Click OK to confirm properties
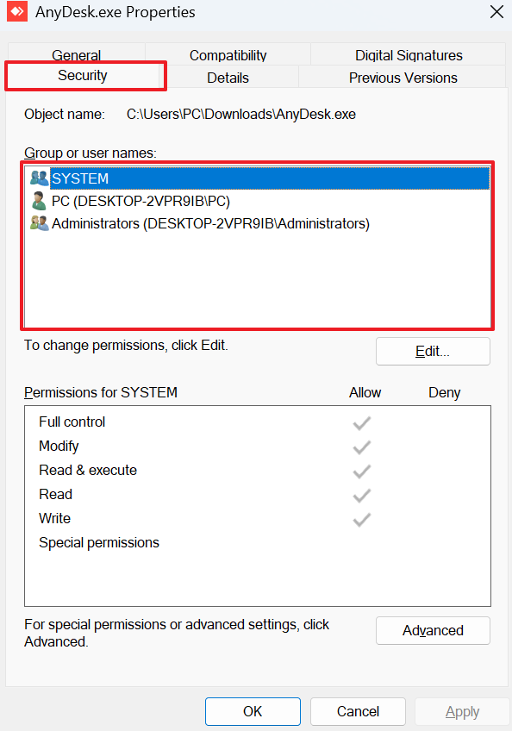The width and height of the screenshot is (512, 731). (x=253, y=711)
